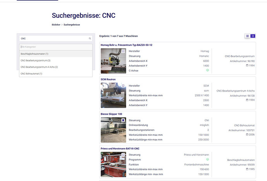Click Suchergebnisse breadcrumb

[x=72, y=25]
